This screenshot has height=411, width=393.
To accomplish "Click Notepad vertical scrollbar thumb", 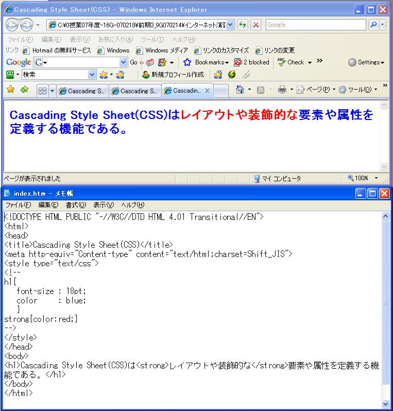I will coord(385,302).
